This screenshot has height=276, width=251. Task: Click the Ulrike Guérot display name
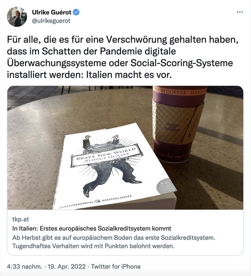click(x=52, y=12)
